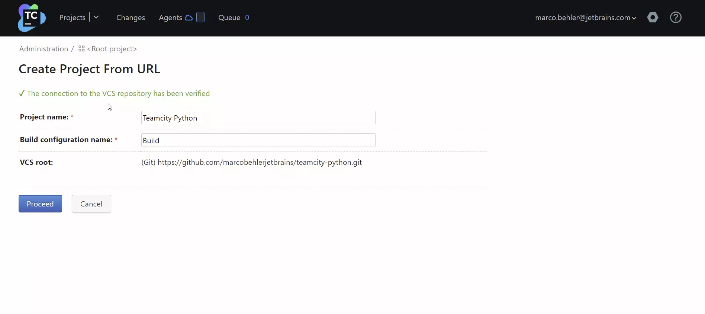
Task: Navigate to Administration breadcrumb
Action: tap(44, 49)
